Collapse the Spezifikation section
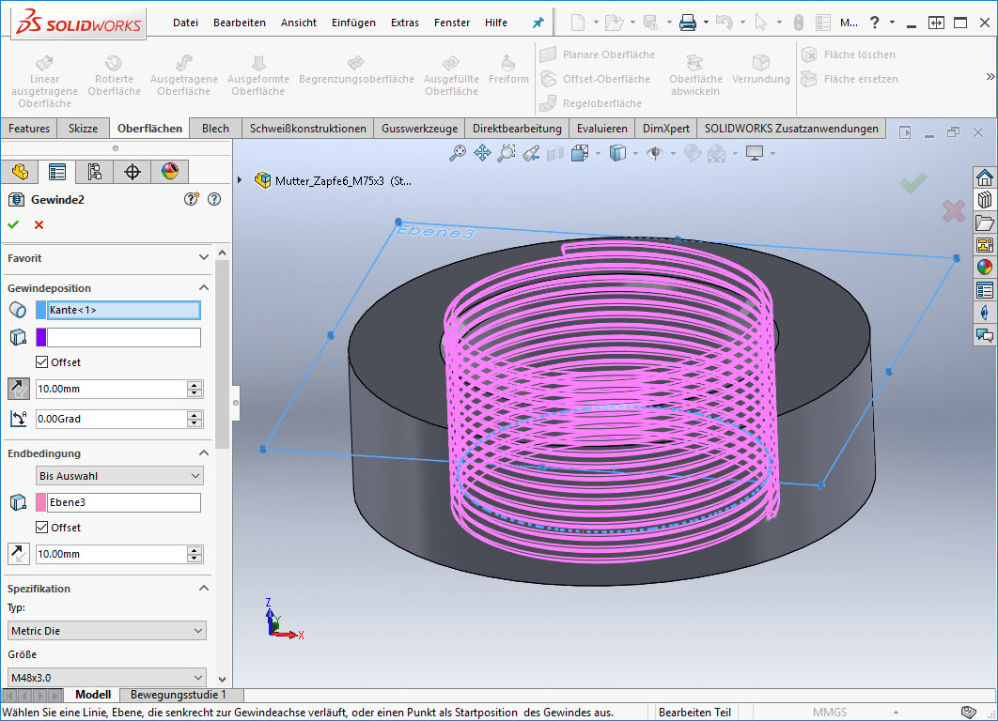998x721 pixels. pos(204,588)
